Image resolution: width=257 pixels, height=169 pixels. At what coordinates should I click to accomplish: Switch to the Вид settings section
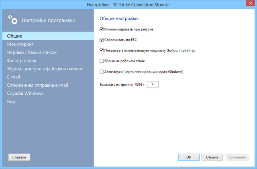click(x=11, y=102)
